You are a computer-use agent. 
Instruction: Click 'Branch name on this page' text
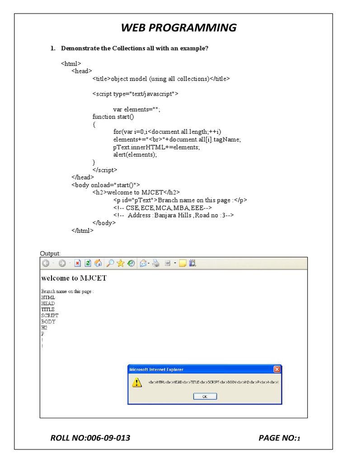pyautogui.click(x=67, y=292)
